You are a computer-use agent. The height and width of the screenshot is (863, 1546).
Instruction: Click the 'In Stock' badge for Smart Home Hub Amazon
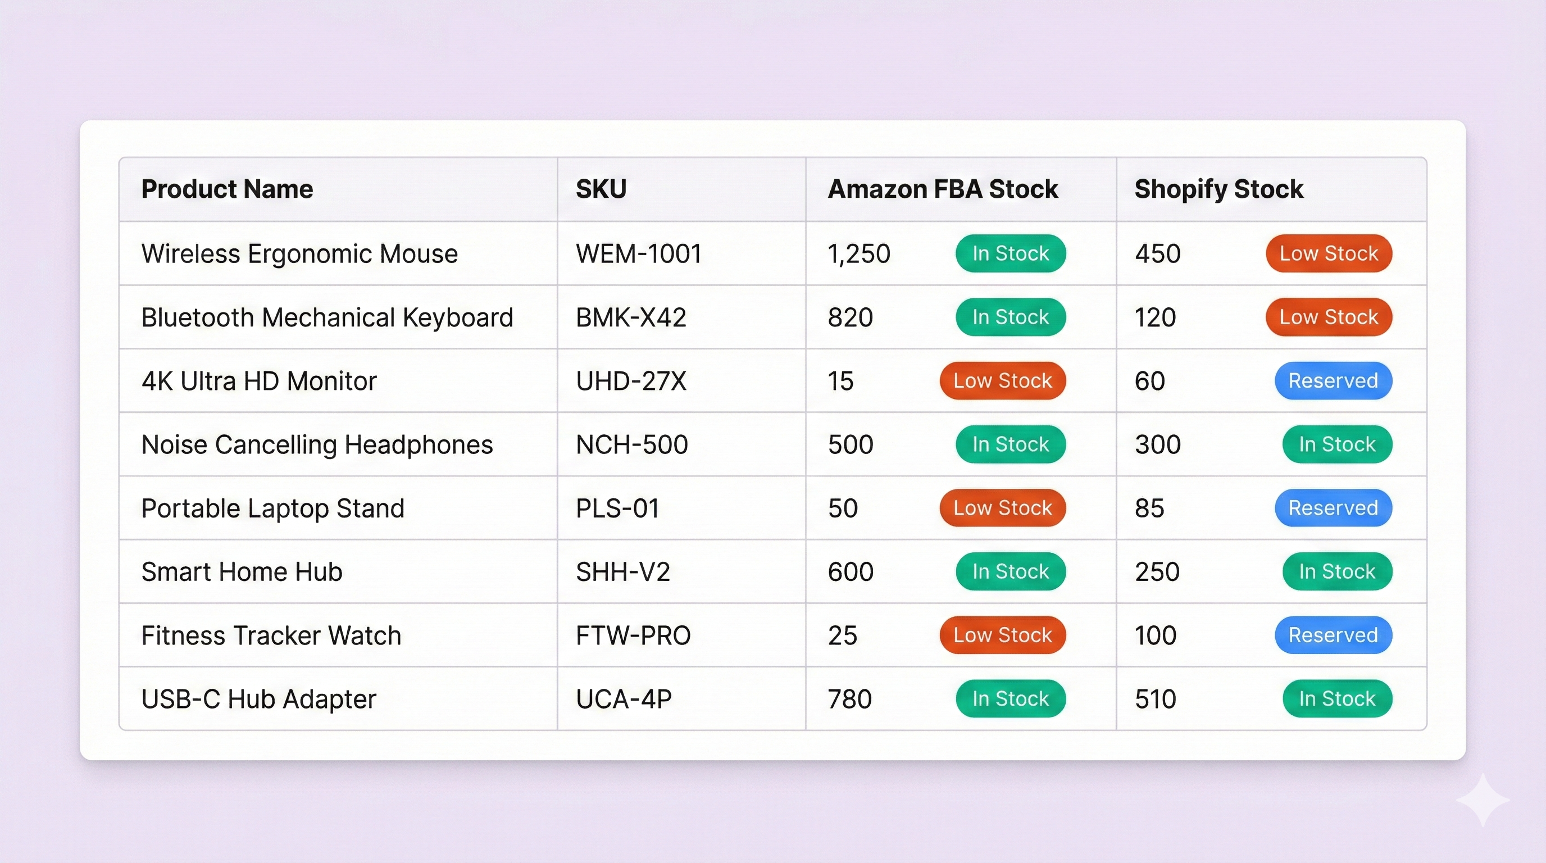coord(1010,571)
